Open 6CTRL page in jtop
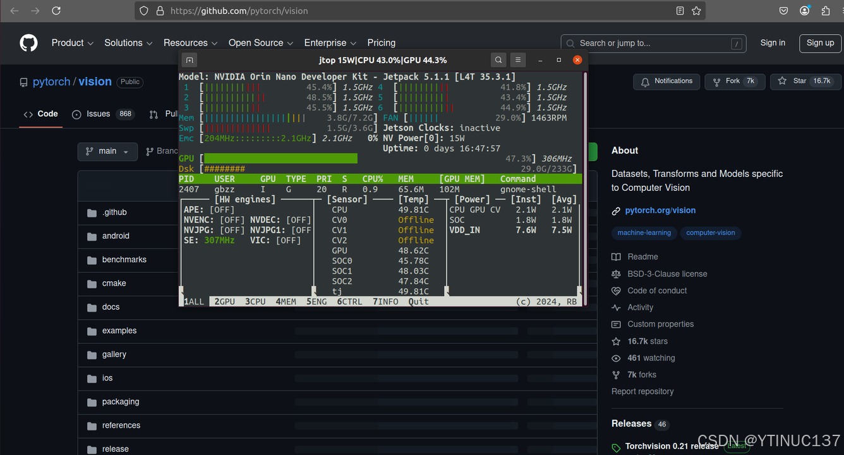 (x=349, y=302)
